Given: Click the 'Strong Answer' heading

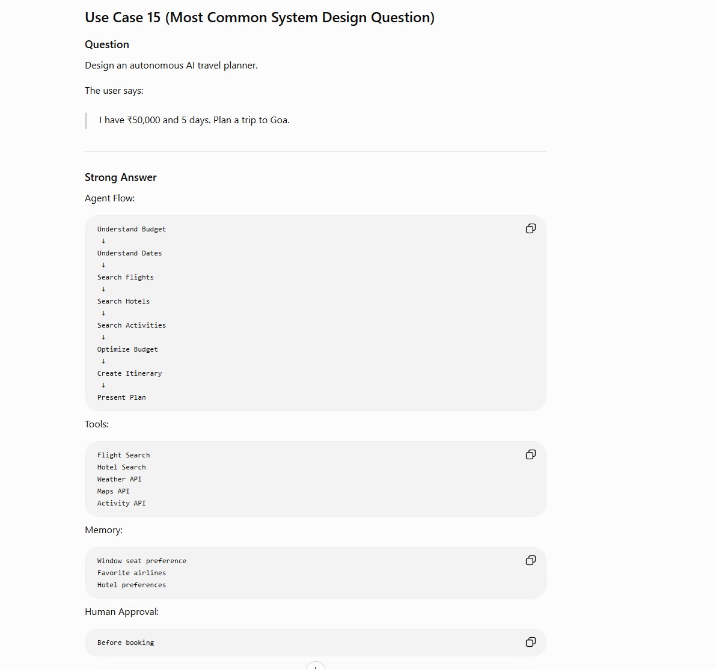Looking at the screenshot, I should pyautogui.click(x=121, y=177).
